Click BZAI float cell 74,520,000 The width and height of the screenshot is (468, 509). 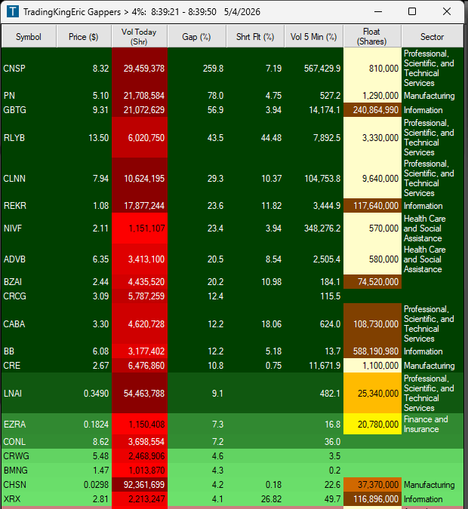(372, 281)
